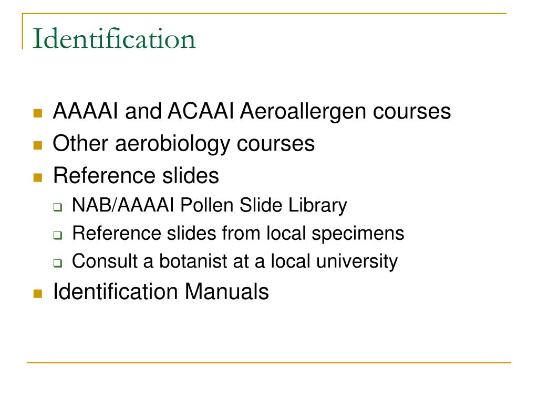Click hollow bullet beside Consult a botanist
The height and width of the screenshot is (403, 538).
pos(58,263)
